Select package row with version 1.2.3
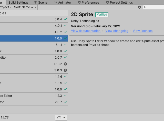Image resolution: width=164 pixels, height=121 pixels. tap(34, 96)
